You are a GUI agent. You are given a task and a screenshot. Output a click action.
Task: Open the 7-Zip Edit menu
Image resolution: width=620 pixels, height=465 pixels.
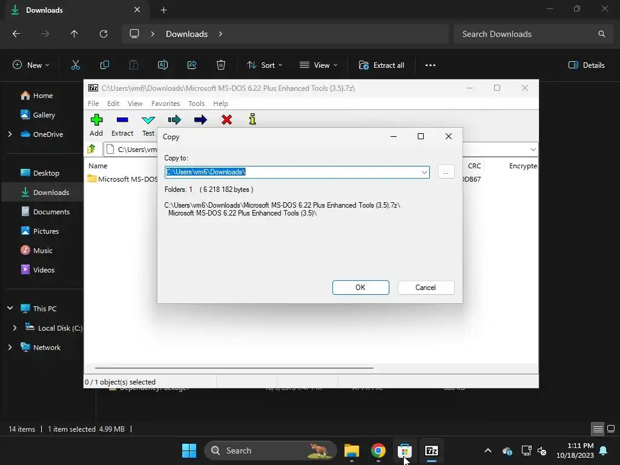[x=113, y=104]
